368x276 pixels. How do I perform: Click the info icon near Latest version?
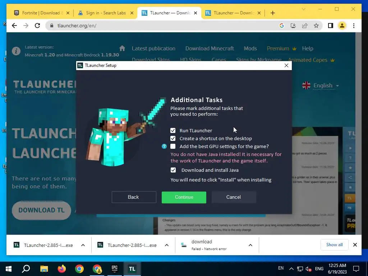pyautogui.click(x=16, y=51)
